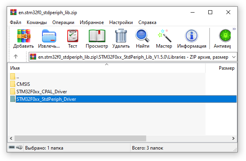The width and height of the screenshot is (246, 161).
Task: Open the Команды menu
Action: 37,22
